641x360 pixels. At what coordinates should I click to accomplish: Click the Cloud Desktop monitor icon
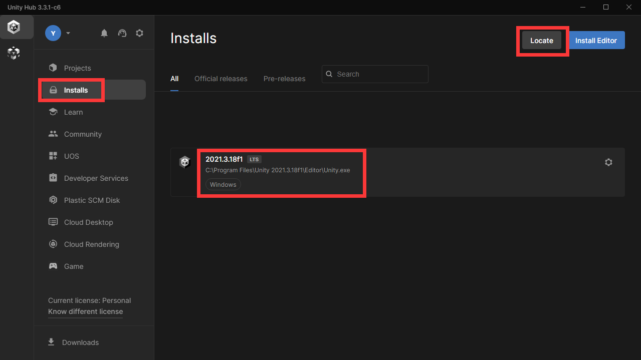click(53, 222)
